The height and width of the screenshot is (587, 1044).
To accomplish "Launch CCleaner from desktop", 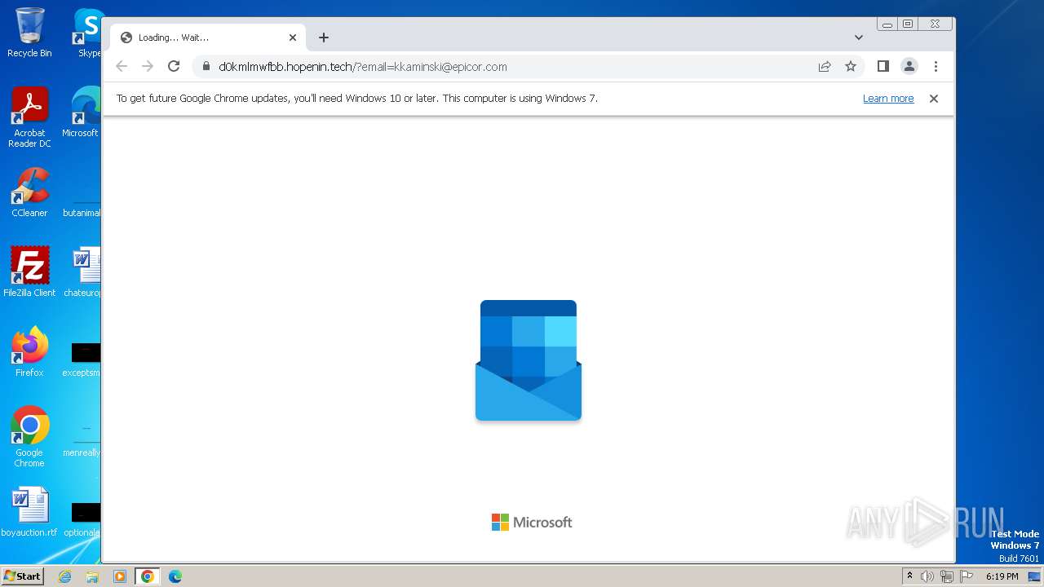I will coord(29,192).
